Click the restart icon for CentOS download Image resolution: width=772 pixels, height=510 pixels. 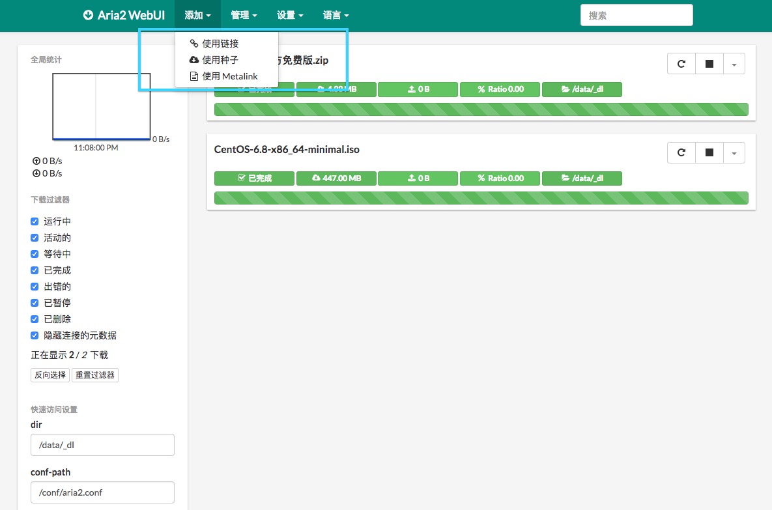coord(681,153)
